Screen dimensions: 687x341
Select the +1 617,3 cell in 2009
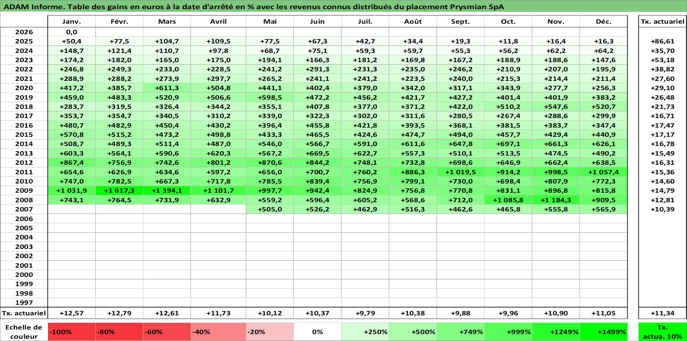119,190
